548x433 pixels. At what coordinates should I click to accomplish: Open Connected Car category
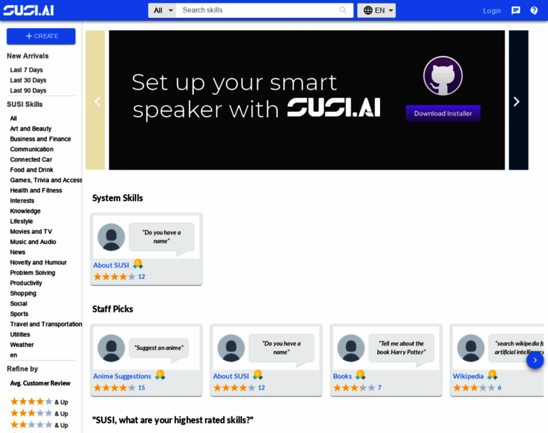pyautogui.click(x=31, y=159)
